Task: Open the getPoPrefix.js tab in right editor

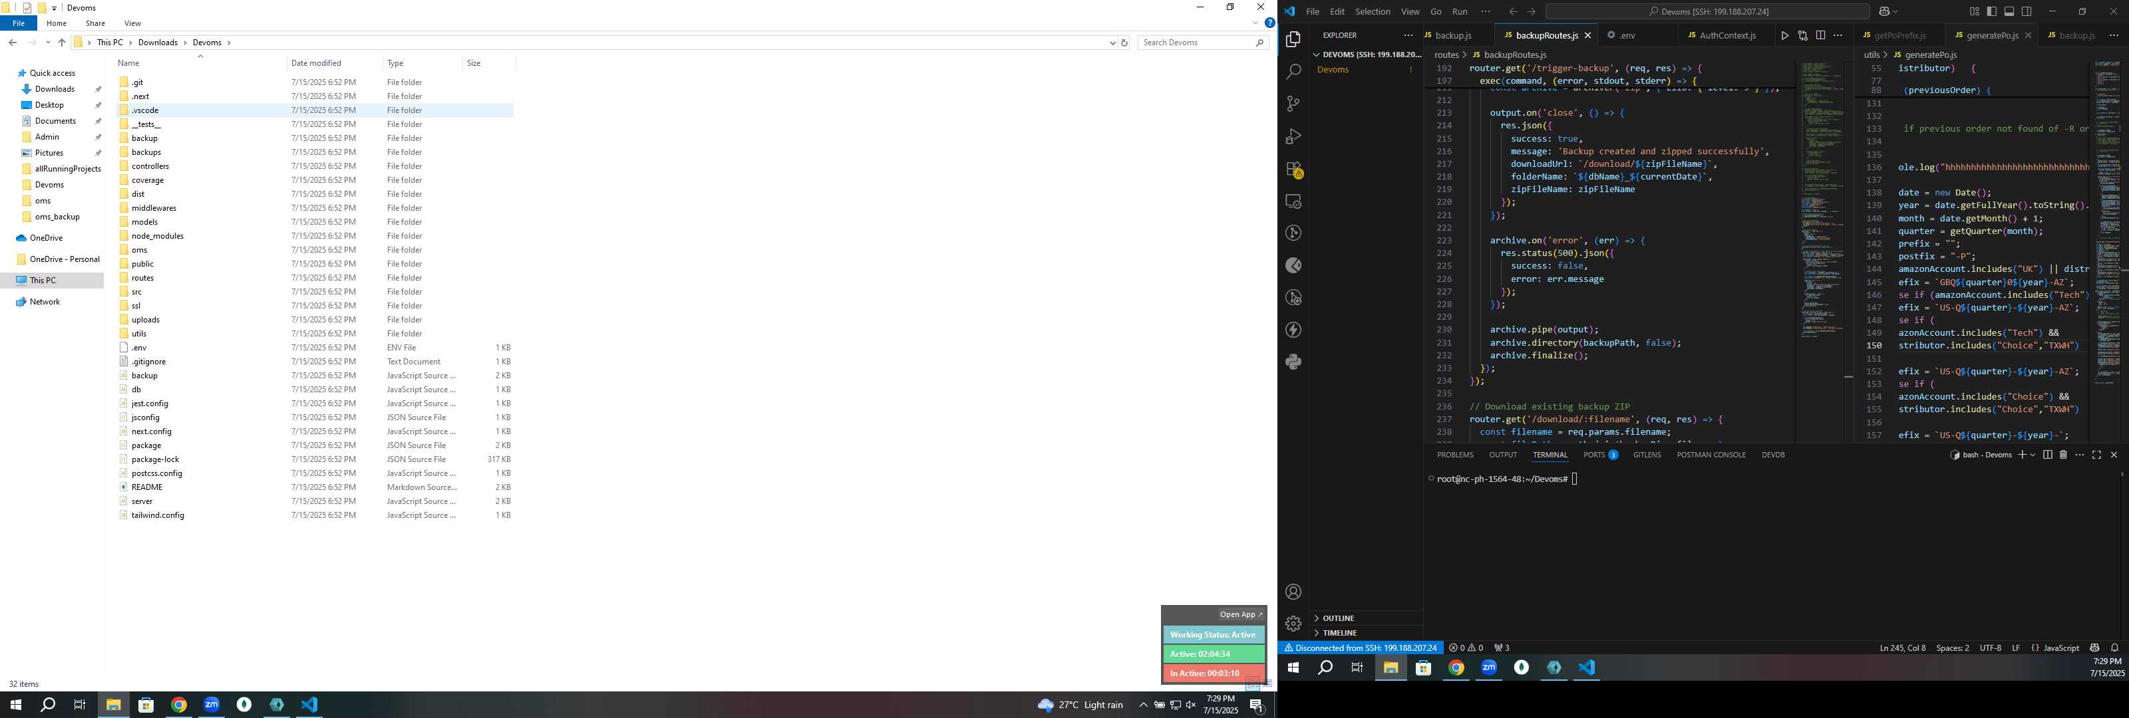Action: (x=1899, y=35)
